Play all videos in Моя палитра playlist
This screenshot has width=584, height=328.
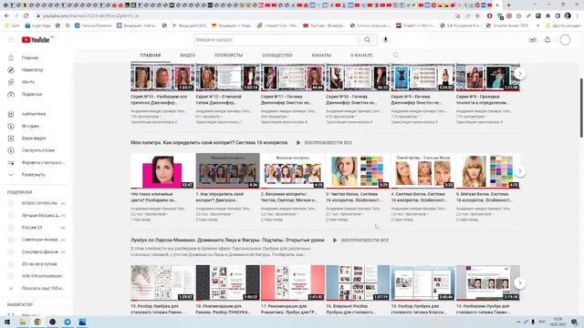325,143
